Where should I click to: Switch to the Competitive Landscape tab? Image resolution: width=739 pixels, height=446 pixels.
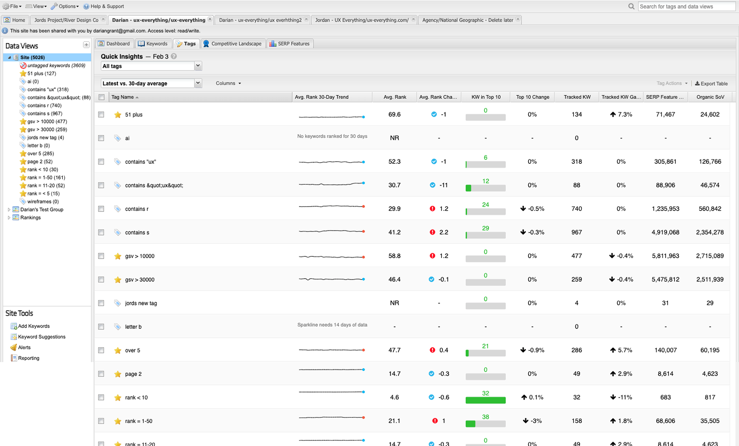[x=233, y=44]
